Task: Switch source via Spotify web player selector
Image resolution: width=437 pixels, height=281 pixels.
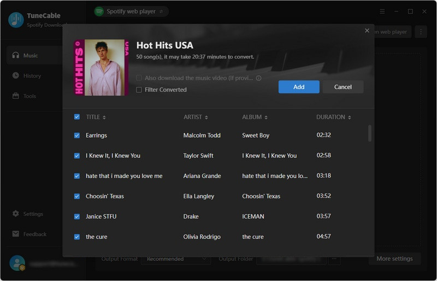Action: [x=131, y=11]
